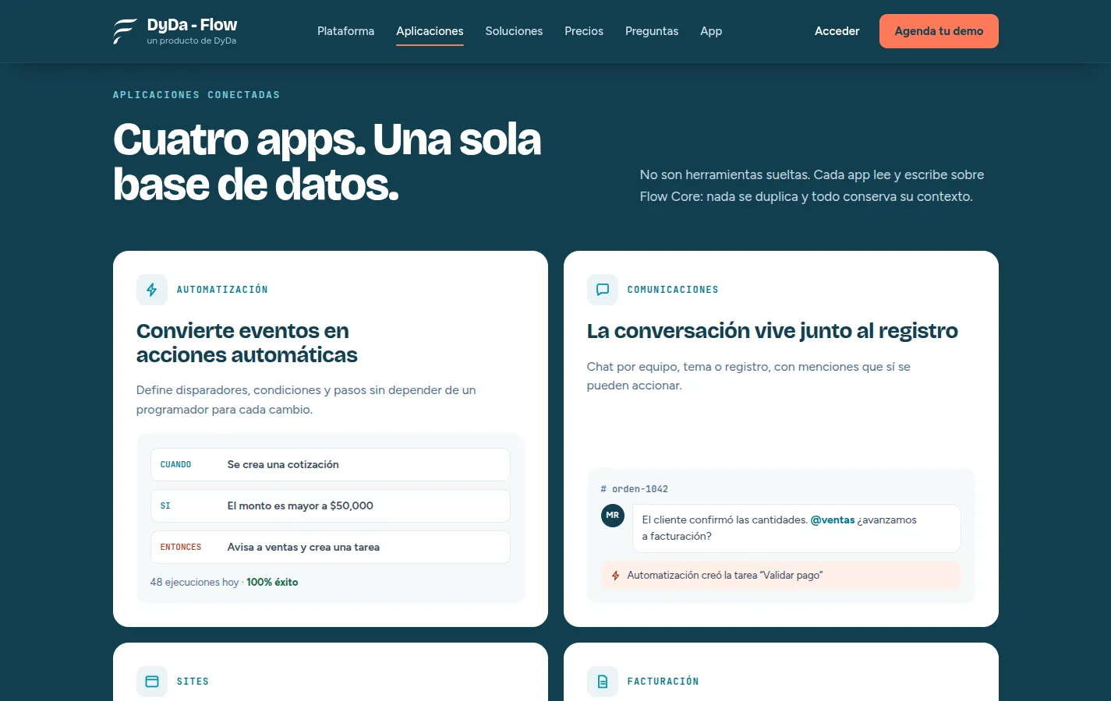Click the Sites window icon

coord(152,682)
